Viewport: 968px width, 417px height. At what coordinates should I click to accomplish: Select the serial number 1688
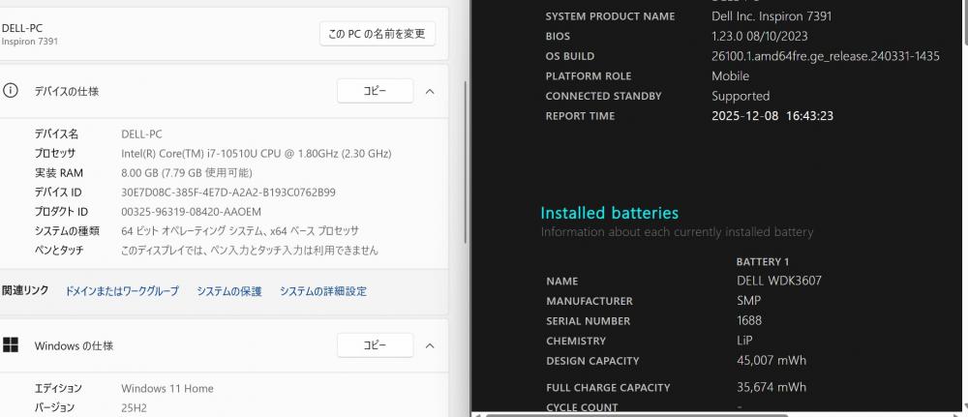[x=749, y=321]
